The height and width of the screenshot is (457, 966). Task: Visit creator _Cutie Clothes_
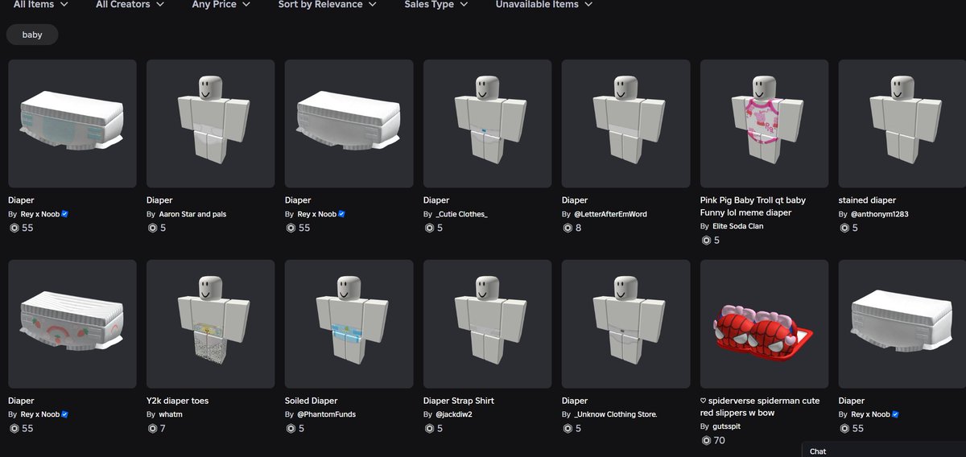(x=461, y=214)
